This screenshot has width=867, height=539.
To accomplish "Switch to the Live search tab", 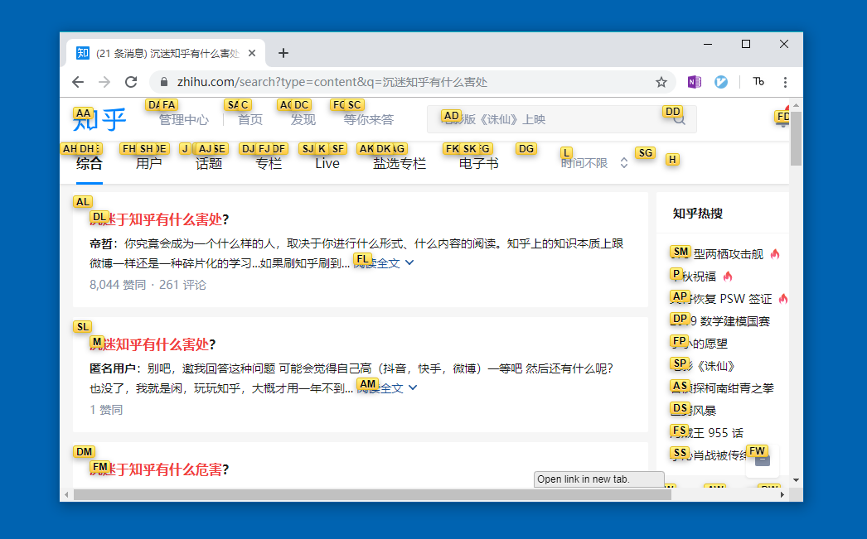I will [327, 163].
